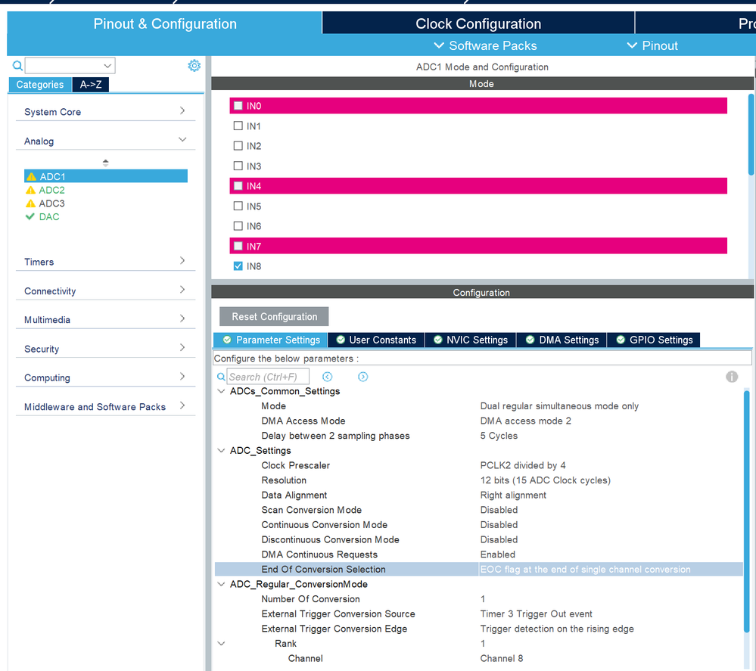Click the ADC3 warning triangle icon

(x=31, y=203)
